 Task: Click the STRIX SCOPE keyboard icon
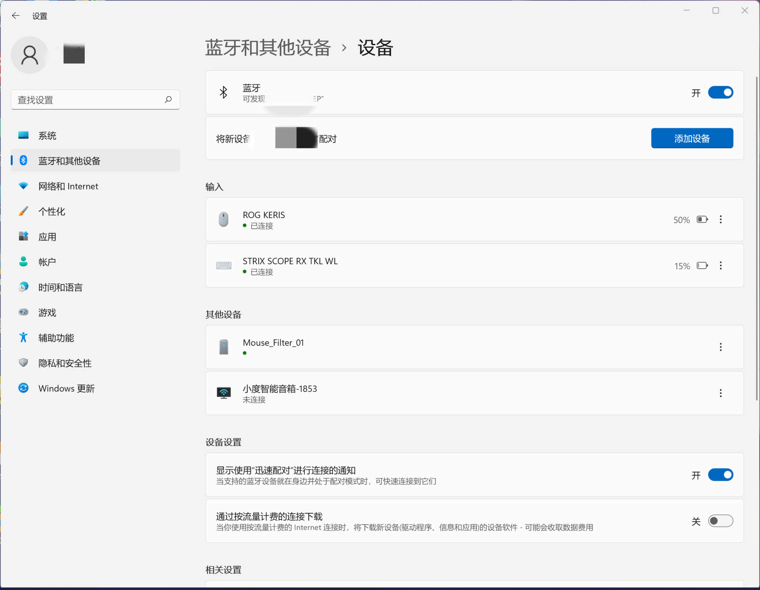(224, 266)
